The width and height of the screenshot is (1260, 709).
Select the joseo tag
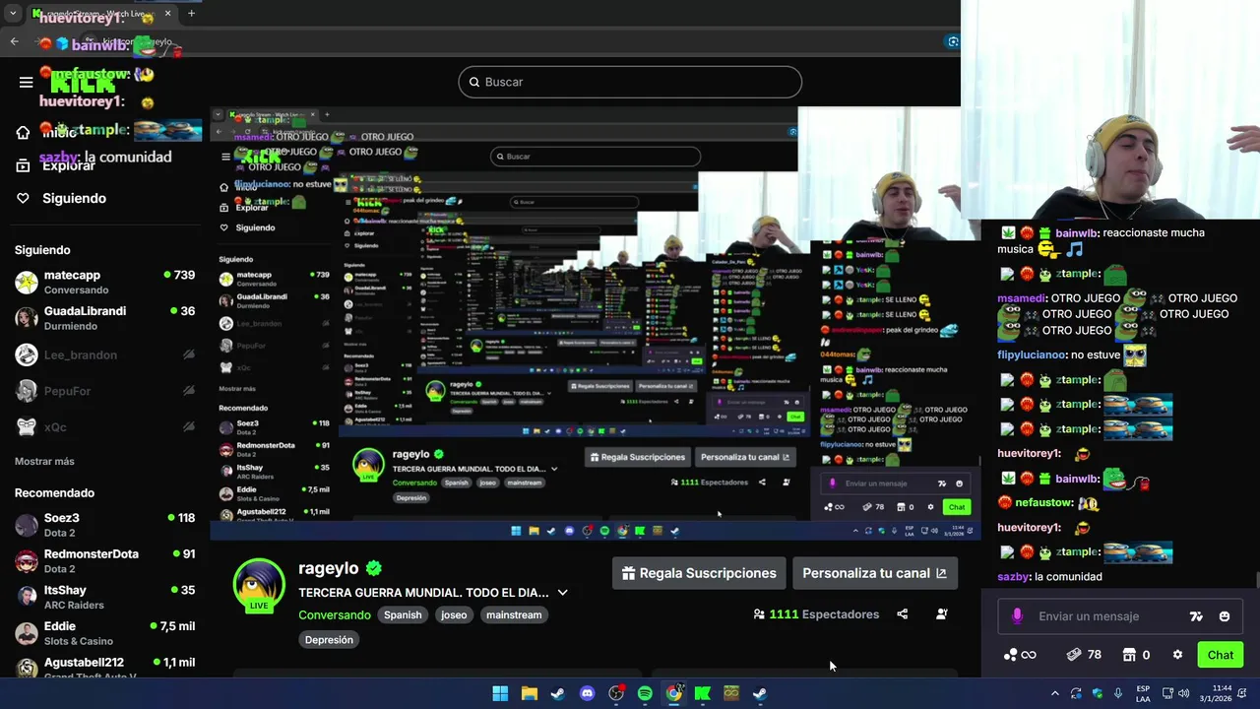tap(454, 614)
